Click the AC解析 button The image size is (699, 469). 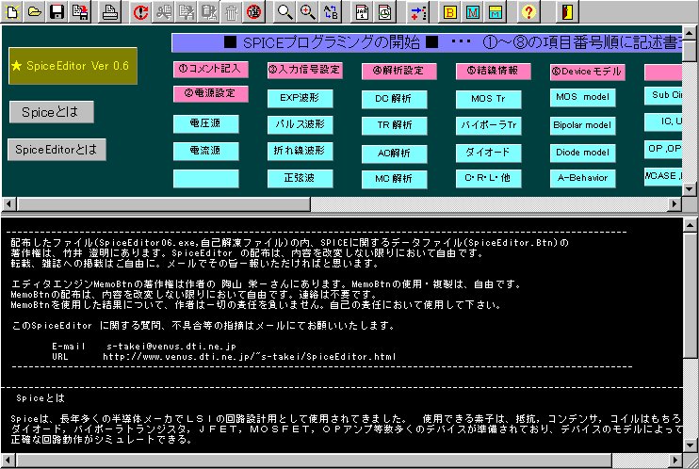pos(394,154)
